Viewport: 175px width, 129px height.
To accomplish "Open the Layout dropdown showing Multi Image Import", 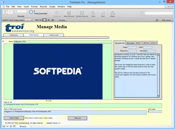I will coord(21,20).
